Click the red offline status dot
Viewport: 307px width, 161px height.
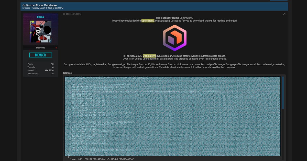coord(56,48)
